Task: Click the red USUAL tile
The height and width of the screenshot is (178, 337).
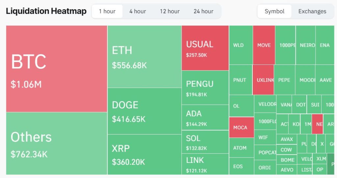Action: [x=205, y=48]
